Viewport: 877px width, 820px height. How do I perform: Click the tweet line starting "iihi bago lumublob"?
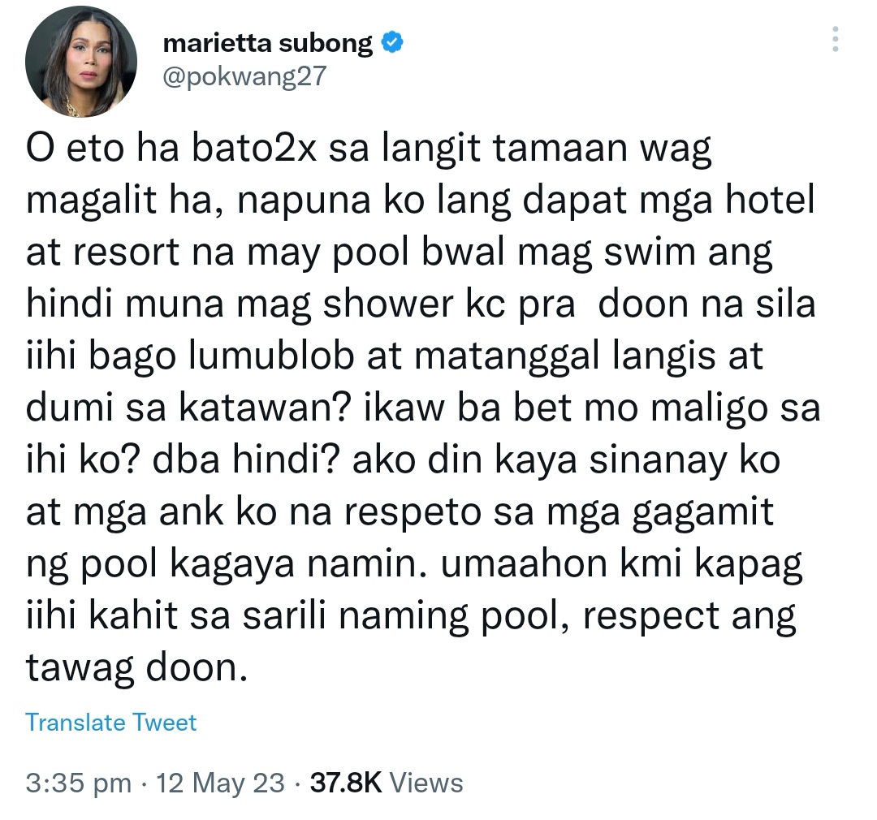pyautogui.click(x=395, y=356)
